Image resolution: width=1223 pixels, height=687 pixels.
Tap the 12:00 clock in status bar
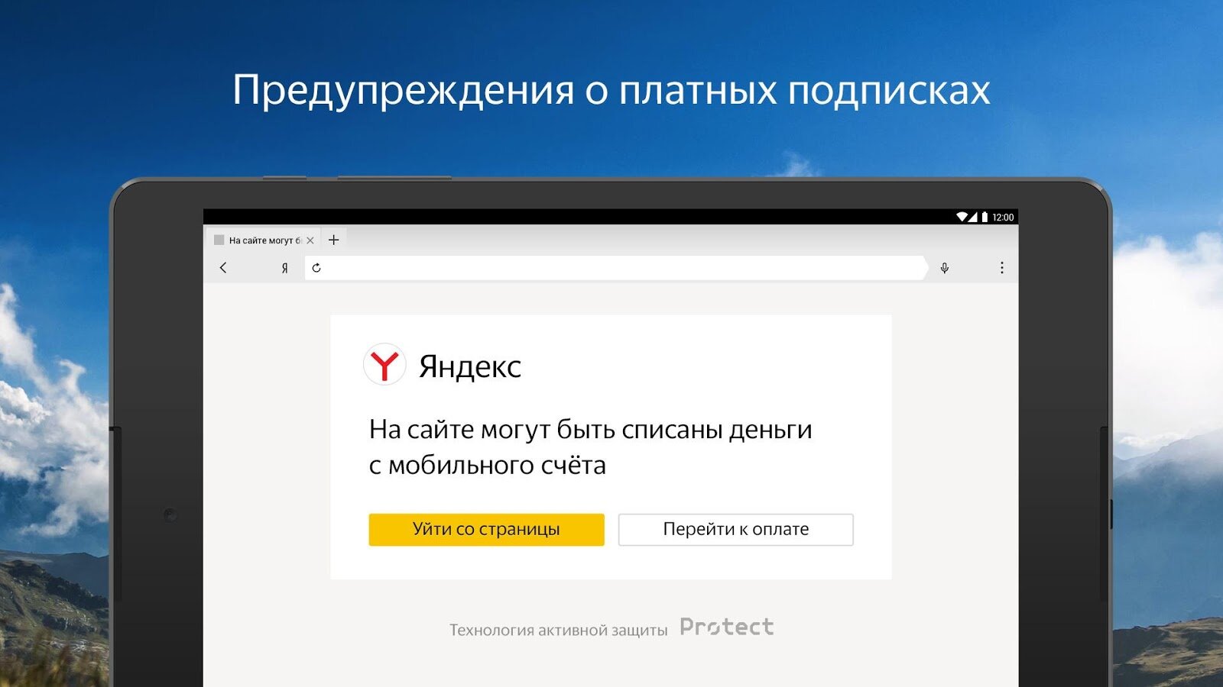pos(1003,218)
